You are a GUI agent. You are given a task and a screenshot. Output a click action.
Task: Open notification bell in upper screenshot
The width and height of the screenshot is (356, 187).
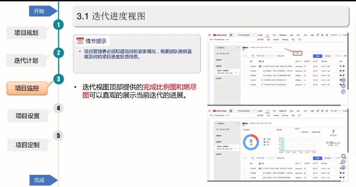coord(317,35)
